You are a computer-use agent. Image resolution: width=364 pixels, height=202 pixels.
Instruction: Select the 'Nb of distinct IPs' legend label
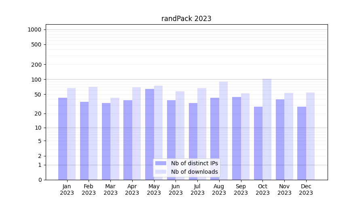(194, 163)
